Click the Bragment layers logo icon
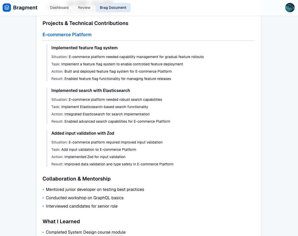 [7, 8]
